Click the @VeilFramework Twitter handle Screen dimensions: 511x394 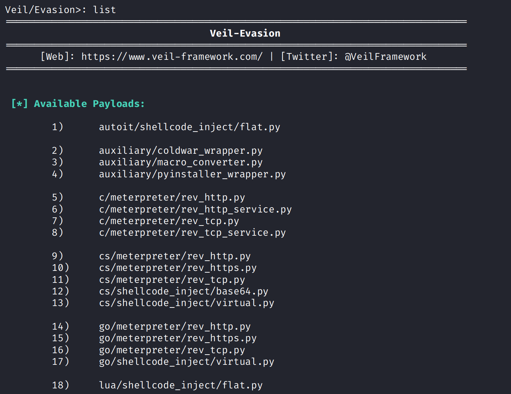pos(385,57)
